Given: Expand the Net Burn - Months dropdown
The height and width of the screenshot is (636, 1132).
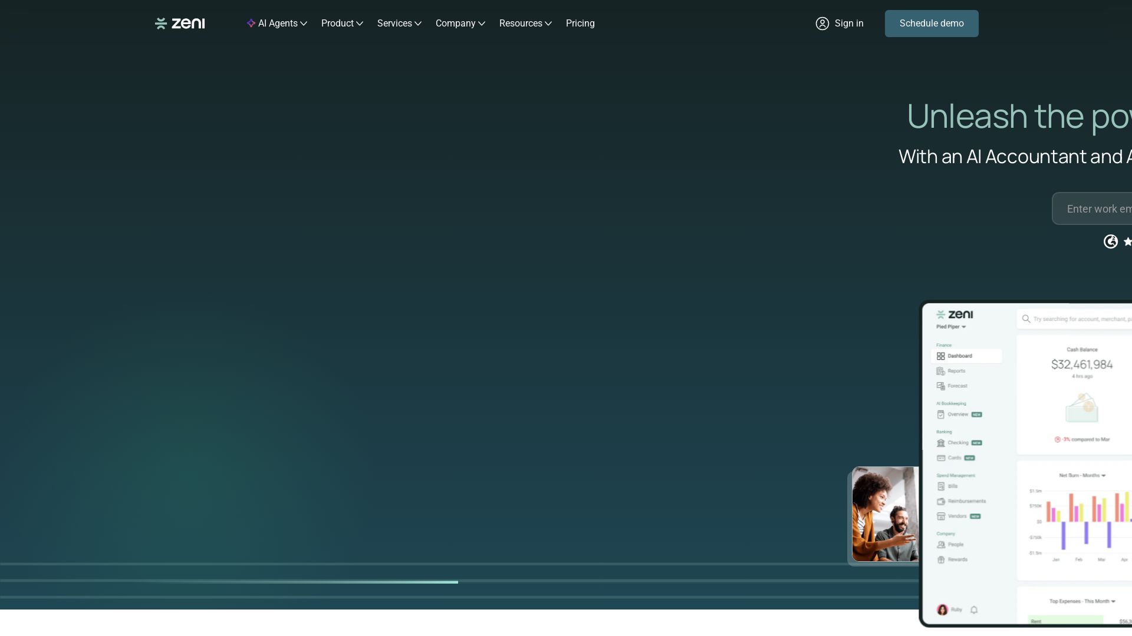Looking at the screenshot, I should (1082, 475).
